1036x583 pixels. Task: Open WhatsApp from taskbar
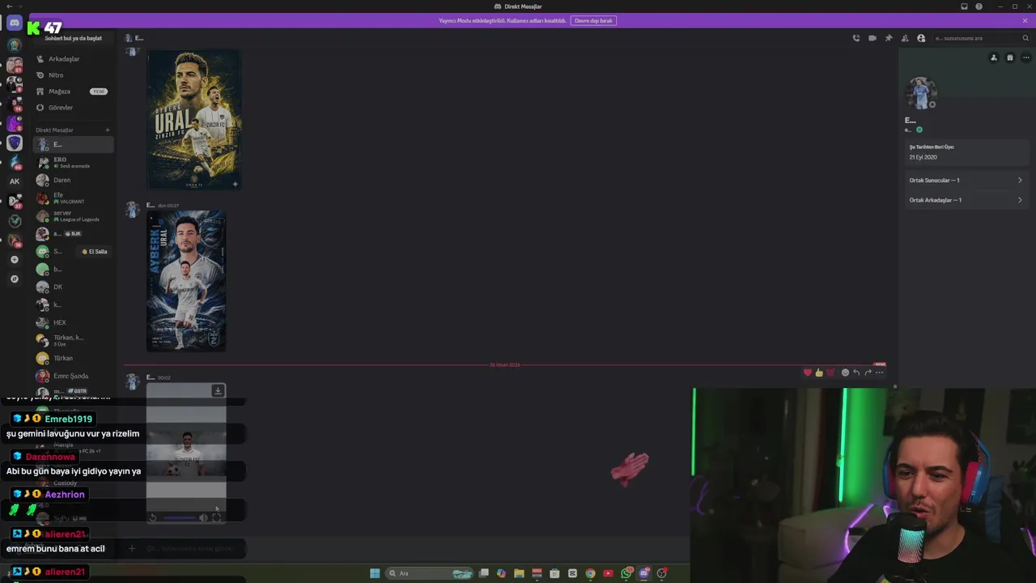pyautogui.click(x=626, y=573)
